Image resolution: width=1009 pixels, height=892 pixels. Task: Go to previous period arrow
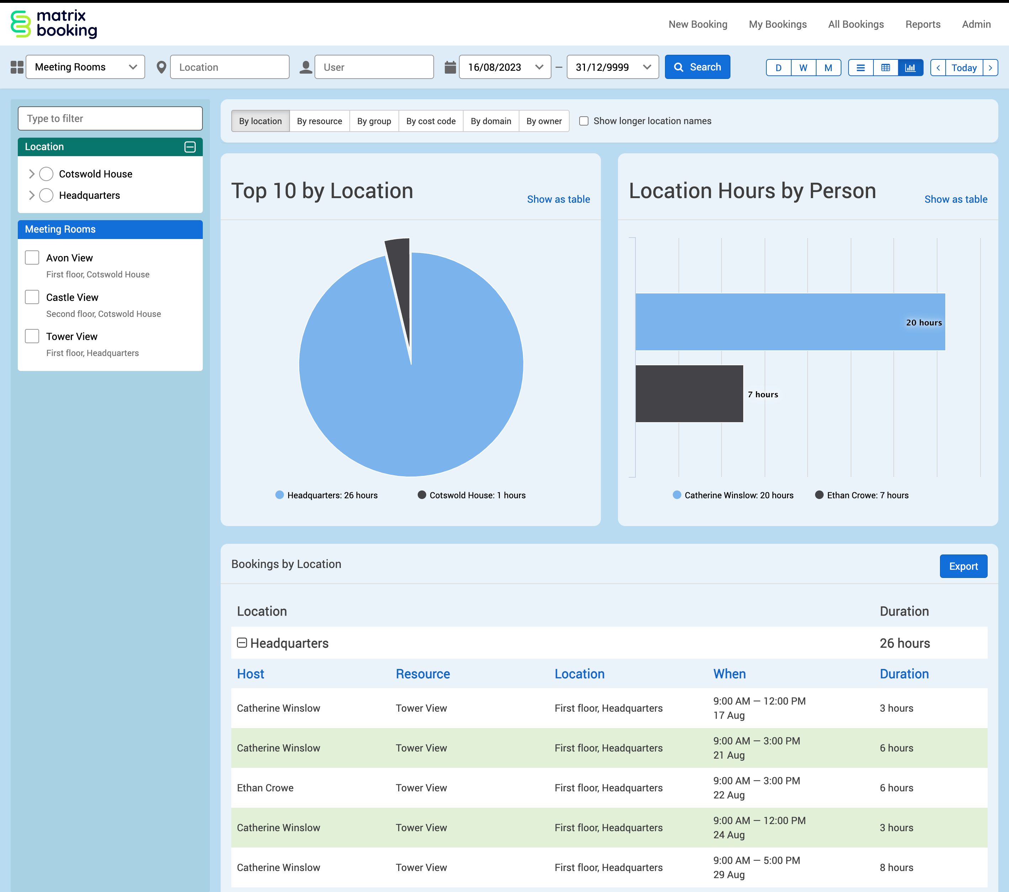(938, 68)
